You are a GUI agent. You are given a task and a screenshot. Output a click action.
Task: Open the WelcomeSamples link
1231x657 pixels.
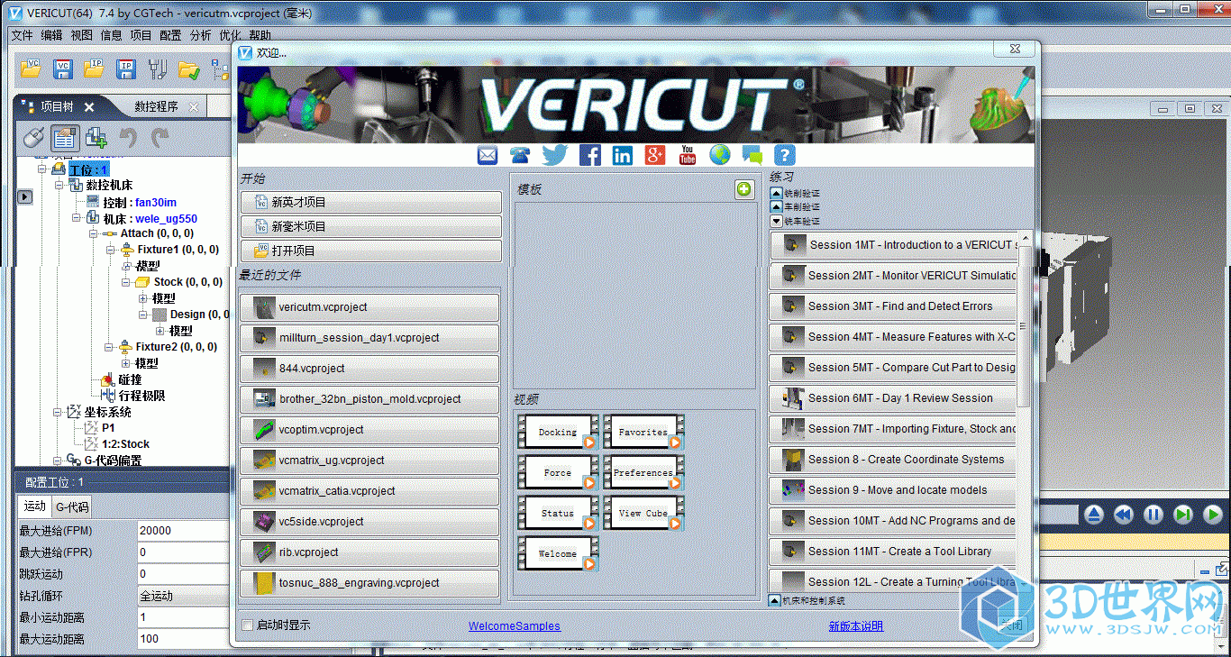pos(514,626)
